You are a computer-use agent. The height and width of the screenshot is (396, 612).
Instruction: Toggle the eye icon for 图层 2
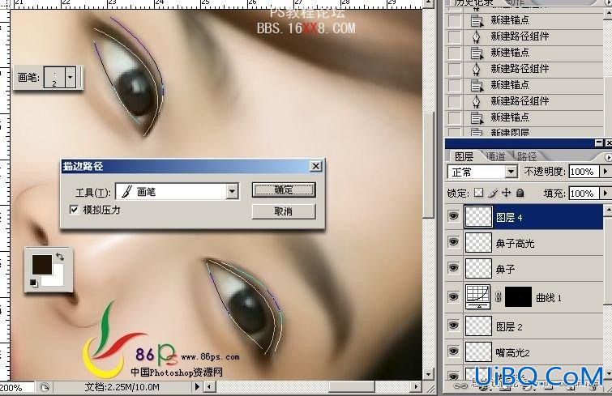(x=454, y=325)
